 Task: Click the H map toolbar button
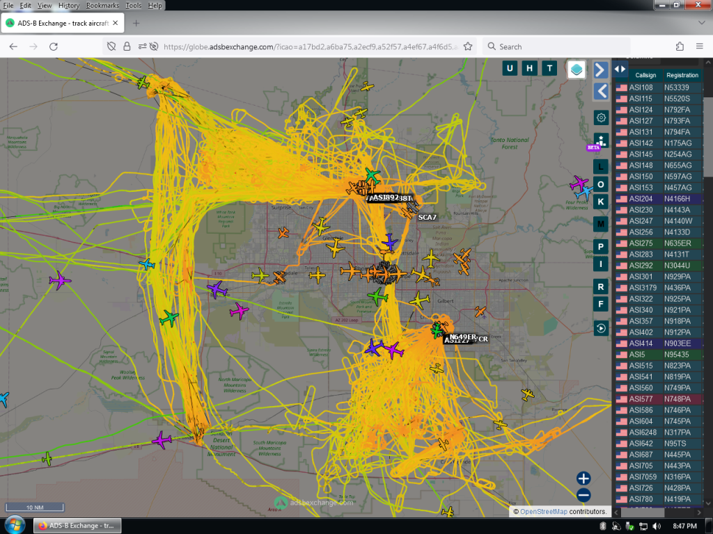pos(529,69)
